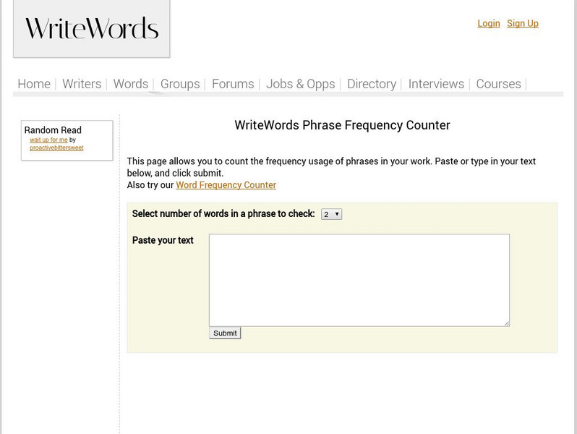
Task: Open the Courses menu item
Action: [x=498, y=84]
